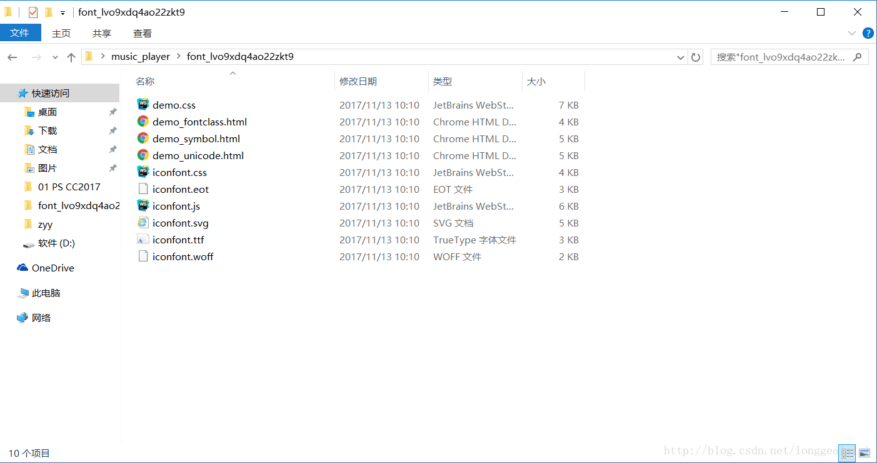Go up one folder level
Screen dimensions: 877x463
(71, 57)
